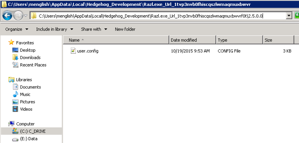299x143 pixels.
Task: Click the Favorites star icon
Action: tap(11, 42)
